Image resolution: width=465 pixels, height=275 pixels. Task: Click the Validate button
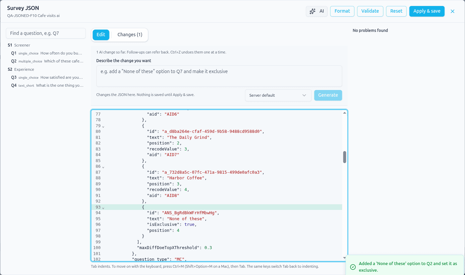[x=370, y=11]
